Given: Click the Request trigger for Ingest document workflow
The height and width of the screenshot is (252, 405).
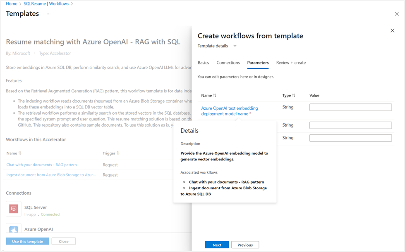Looking at the screenshot, I should coord(110,175).
